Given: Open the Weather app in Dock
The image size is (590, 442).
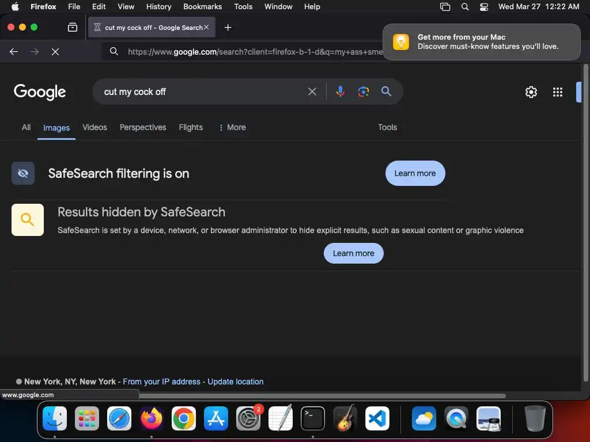Looking at the screenshot, I should (424, 418).
